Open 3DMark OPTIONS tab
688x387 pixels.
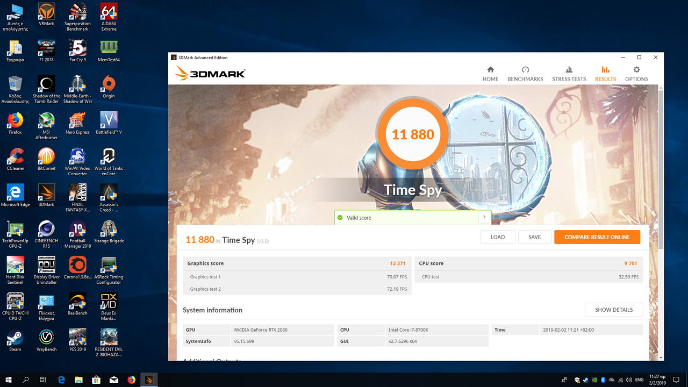click(636, 74)
